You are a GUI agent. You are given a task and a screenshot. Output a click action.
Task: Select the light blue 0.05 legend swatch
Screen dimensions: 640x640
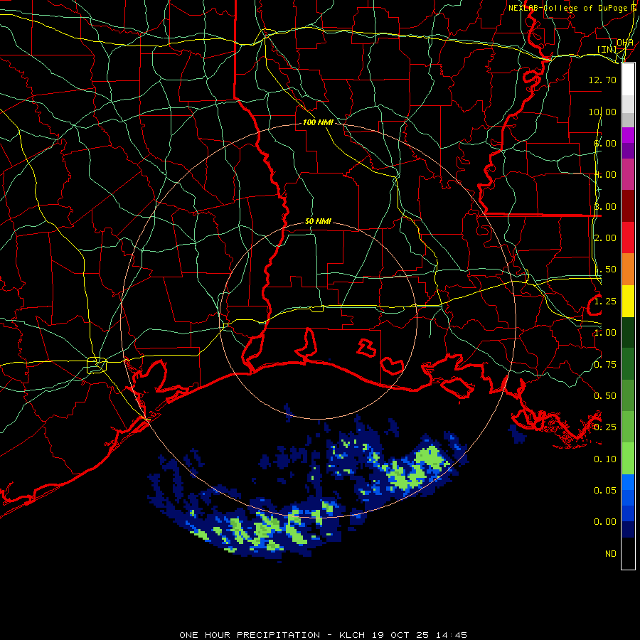(628, 482)
